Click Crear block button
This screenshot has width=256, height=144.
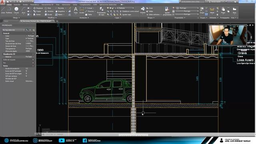[150, 8]
